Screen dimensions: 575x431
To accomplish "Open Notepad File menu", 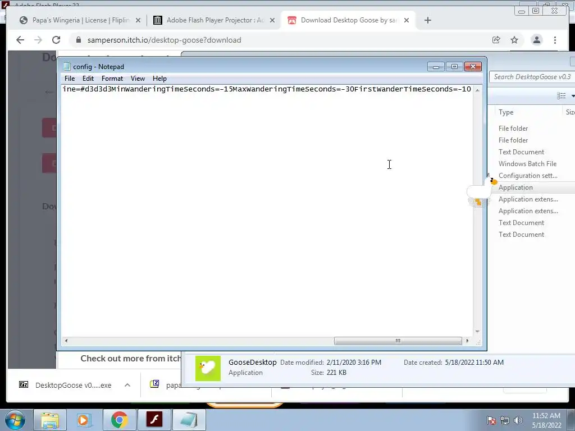I will pos(69,79).
